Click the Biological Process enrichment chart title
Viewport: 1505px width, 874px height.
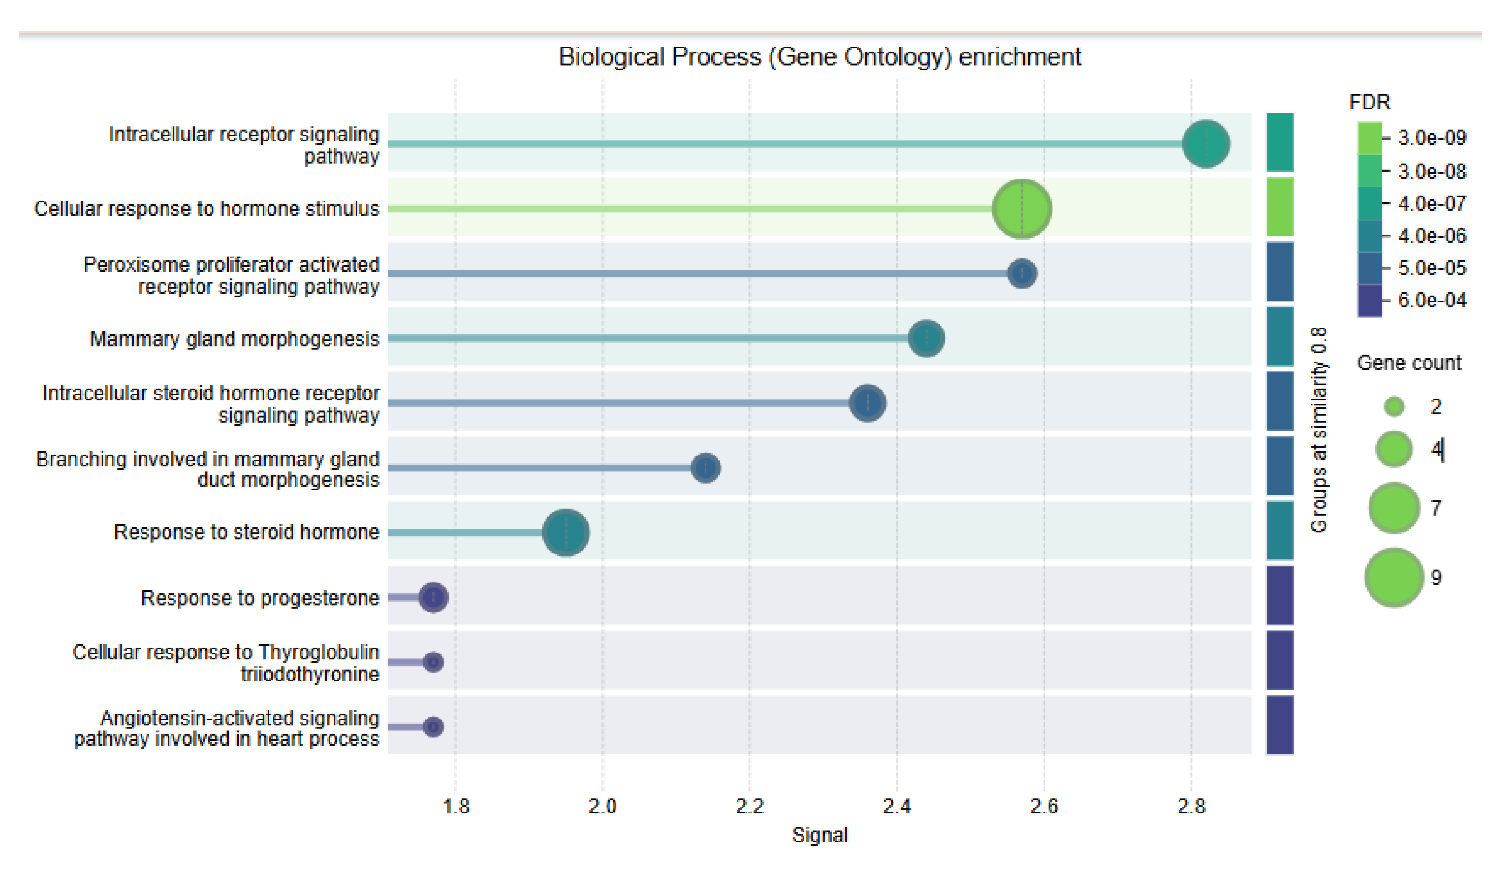coord(819,56)
